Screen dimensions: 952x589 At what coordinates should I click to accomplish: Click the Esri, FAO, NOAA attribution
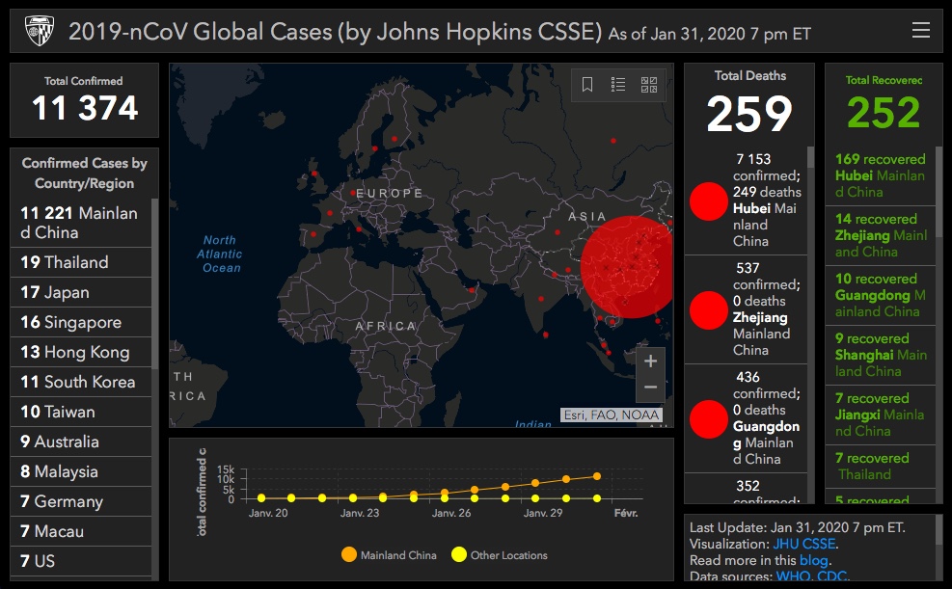point(611,415)
